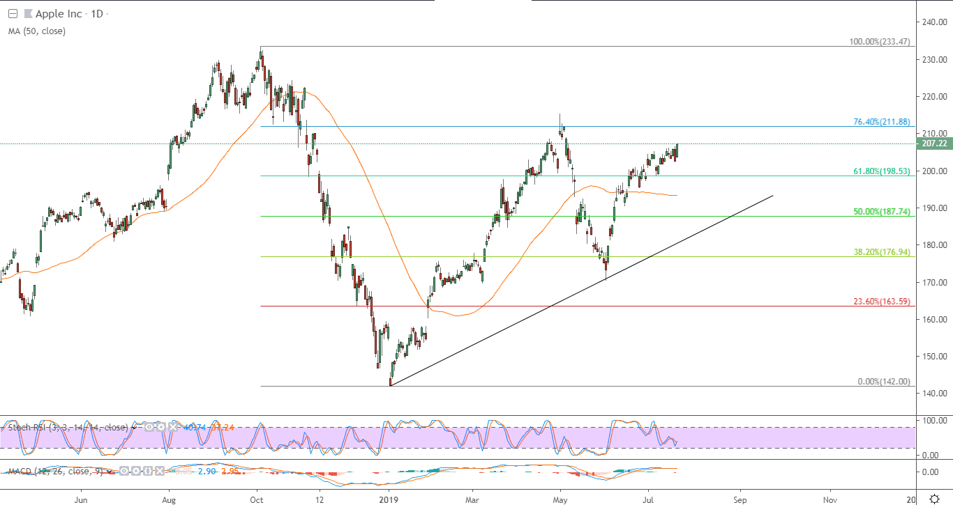
Task: Click the 2019 label on time axis
Action: point(389,499)
